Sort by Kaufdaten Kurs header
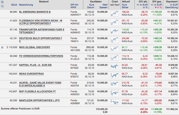Viewport: 179px width, 115px height. (x=92, y=5)
